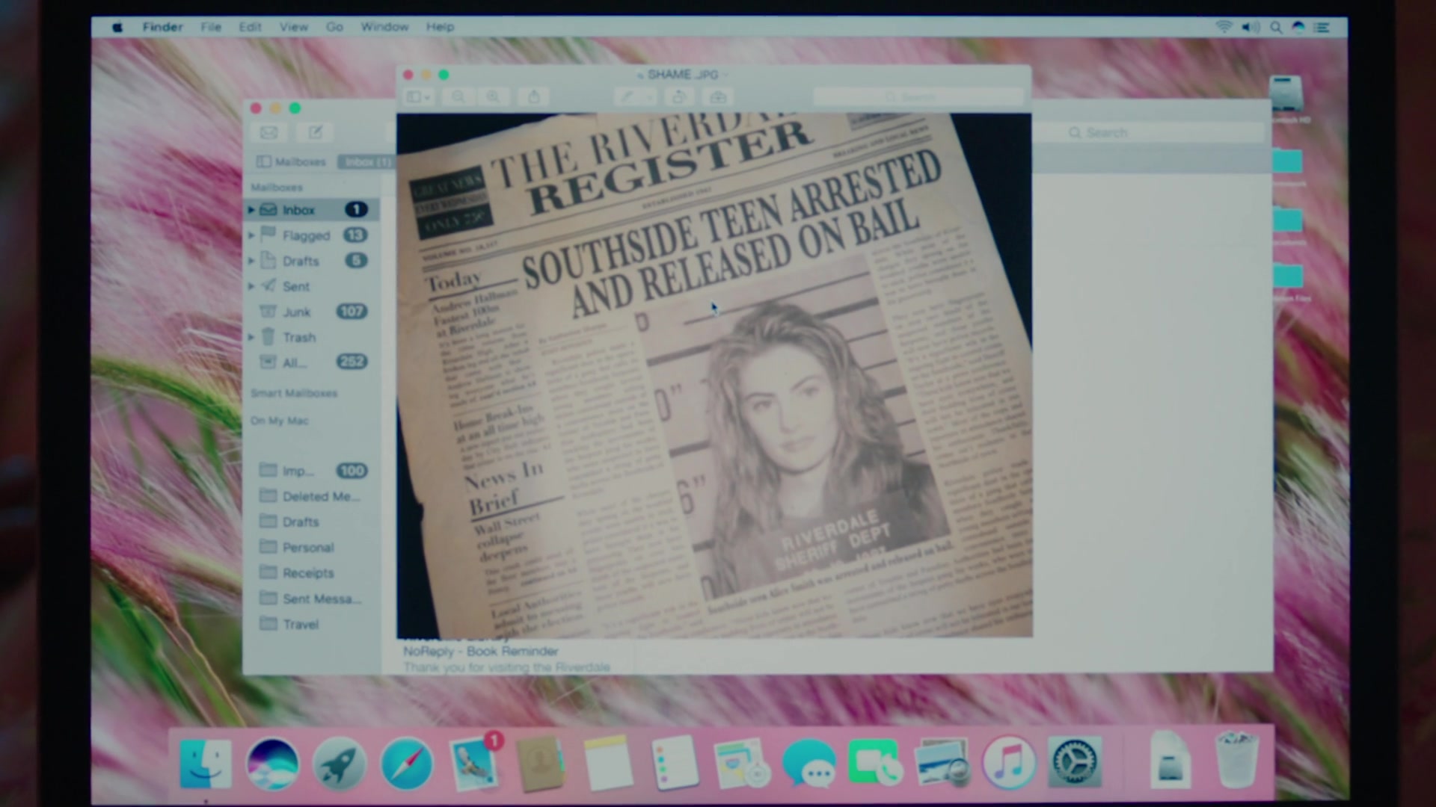Expand the Sent disclosure triangle
This screenshot has height=807, width=1436.
(251, 286)
